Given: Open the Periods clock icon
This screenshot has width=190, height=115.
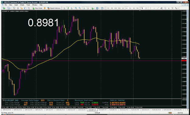Looking at the screenshot, I should click(x=97, y=8).
